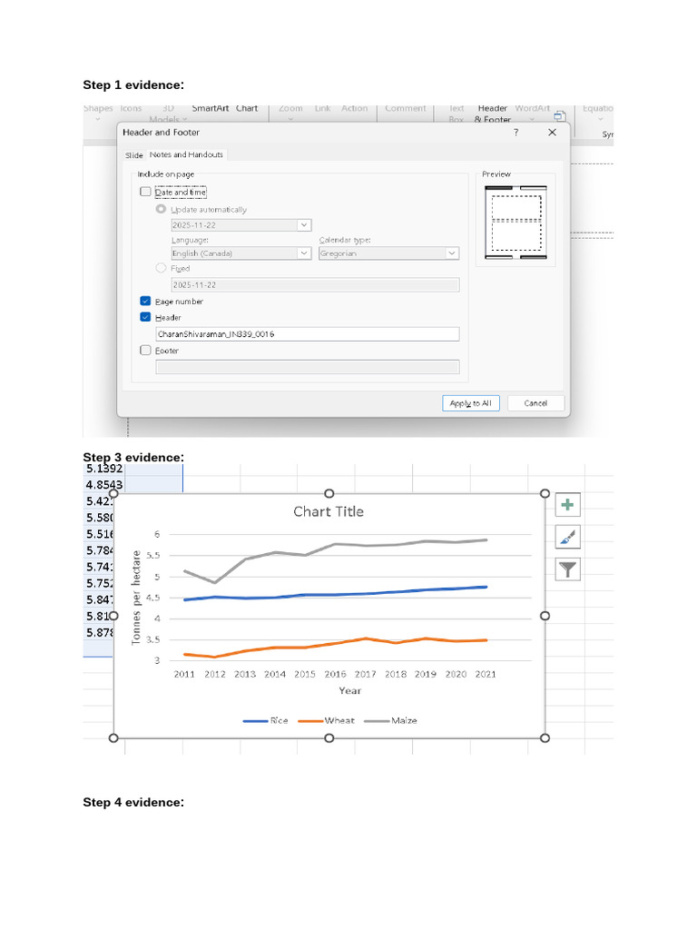Click the dialog help question mark
This screenshot has width=697, height=930.
point(515,133)
